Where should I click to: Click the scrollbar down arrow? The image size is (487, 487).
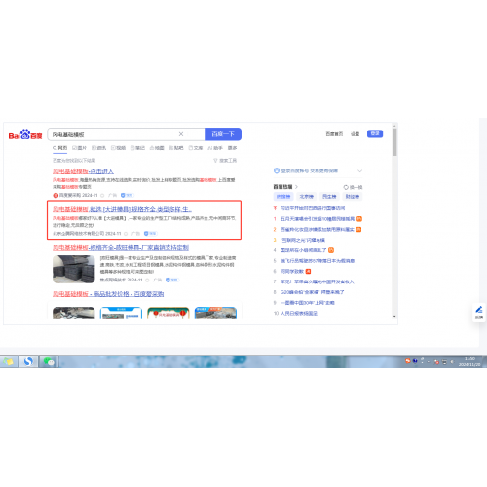click(394, 317)
